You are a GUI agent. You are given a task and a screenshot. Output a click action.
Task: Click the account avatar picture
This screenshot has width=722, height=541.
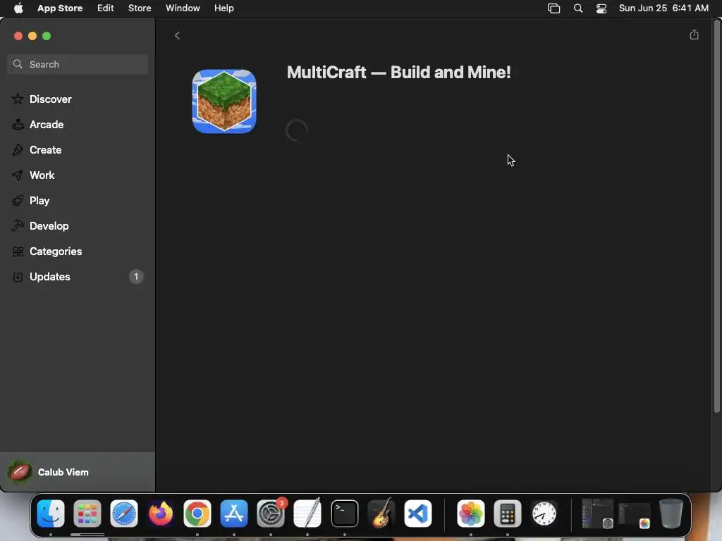tap(19, 472)
